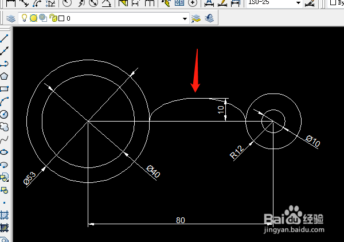The image size is (344, 242).
Task: Click Make Object's Layer Current icon
Action: [196, 18]
